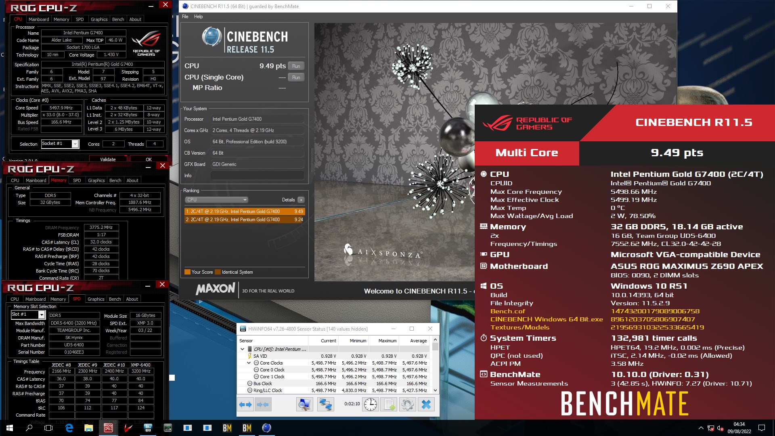Select SPD tab in top CPU-Z window
This screenshot has width=775, height=436.
click(80, 19)
